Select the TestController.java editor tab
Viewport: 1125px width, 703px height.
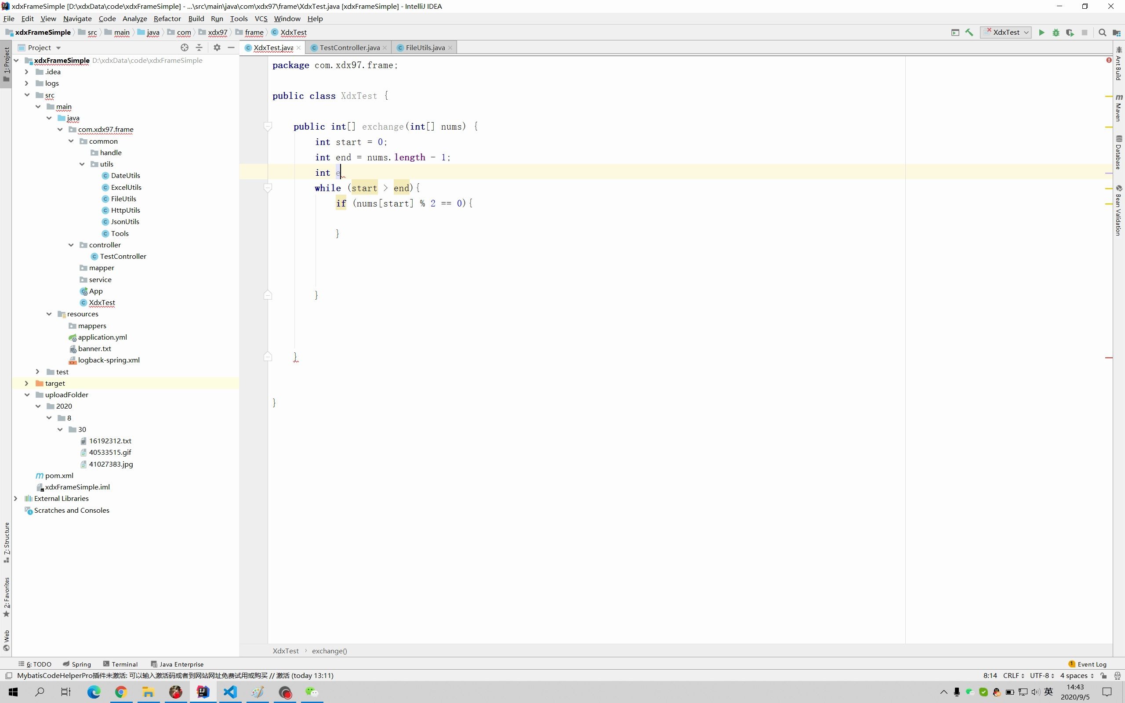[x=349, y=47]
